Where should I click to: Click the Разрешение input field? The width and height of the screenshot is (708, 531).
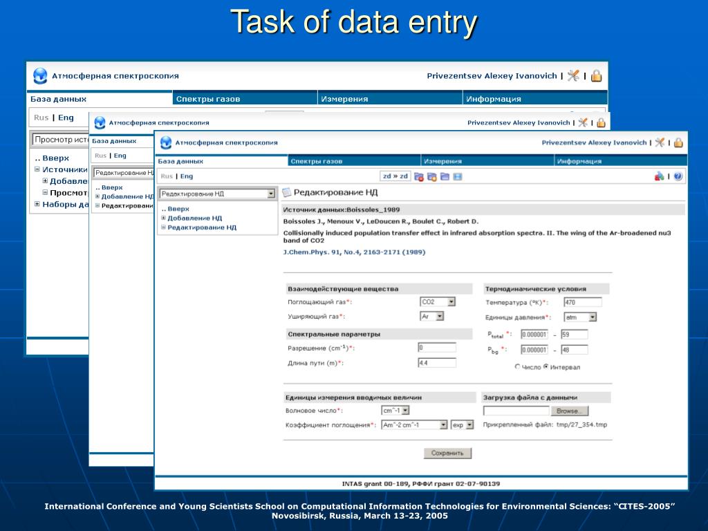point(437,347)
